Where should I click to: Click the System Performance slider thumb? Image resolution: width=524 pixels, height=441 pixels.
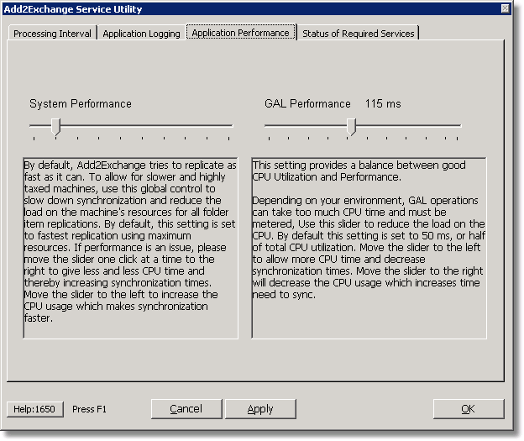55,126
